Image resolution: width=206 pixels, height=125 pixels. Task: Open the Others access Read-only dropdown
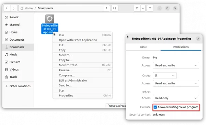pos(176,98)
